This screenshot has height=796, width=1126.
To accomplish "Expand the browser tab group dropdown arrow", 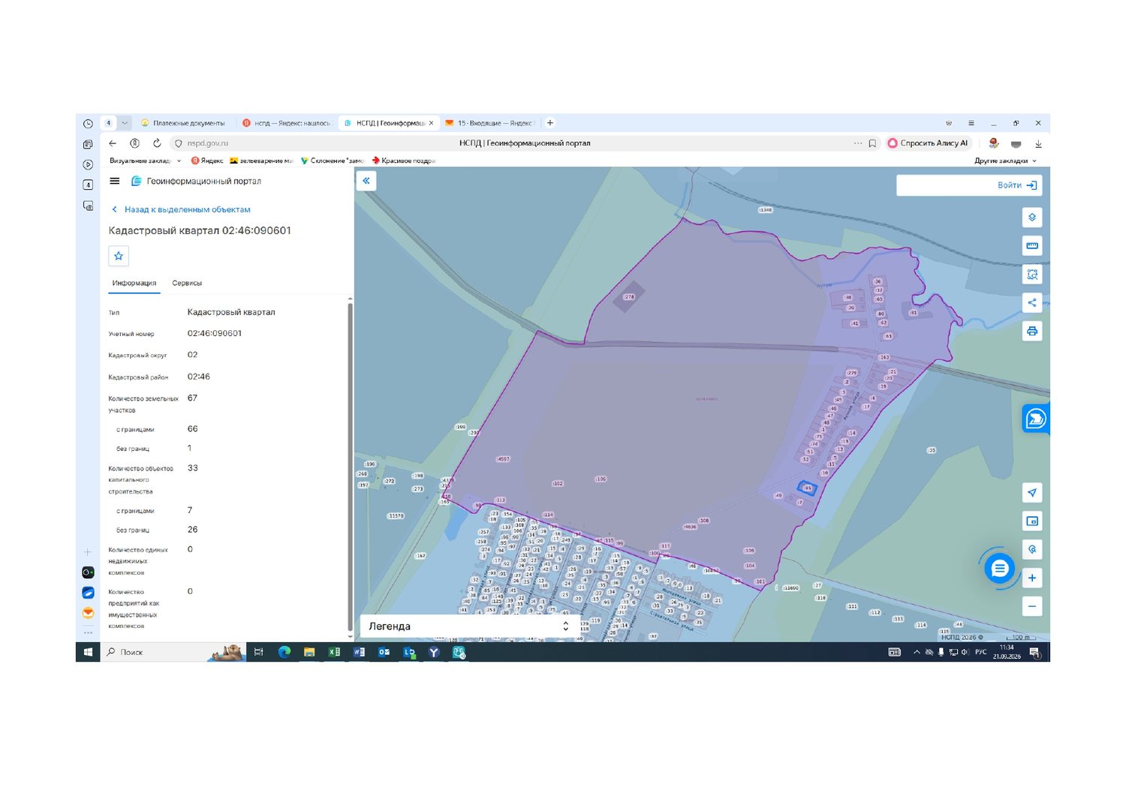I will [125, 123].
